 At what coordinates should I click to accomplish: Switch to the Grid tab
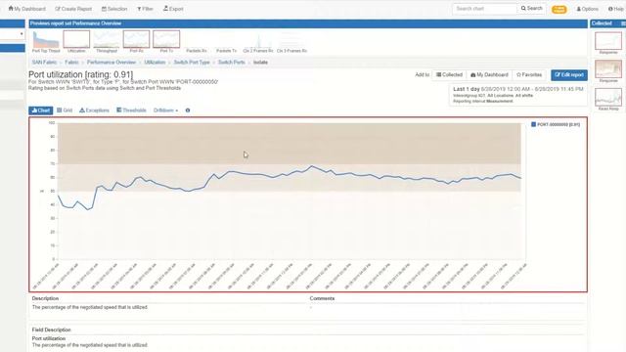point(65,110)
